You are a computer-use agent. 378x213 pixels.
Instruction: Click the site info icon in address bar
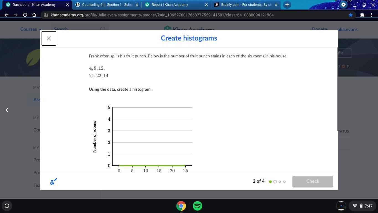46,15
